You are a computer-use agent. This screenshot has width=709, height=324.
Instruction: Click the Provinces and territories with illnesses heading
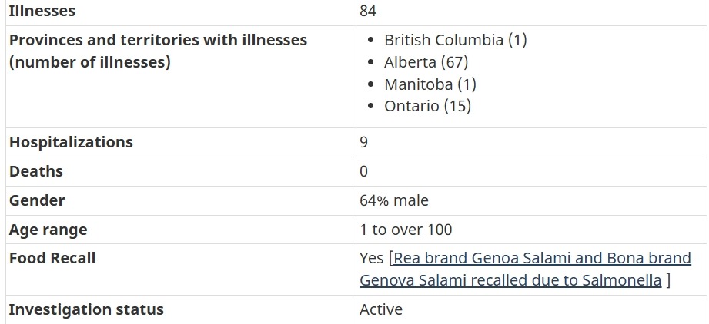(x=159, y=51)
